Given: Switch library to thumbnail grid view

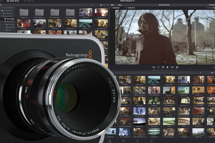Looking at the screenshot, I should (x=101, y=5).
